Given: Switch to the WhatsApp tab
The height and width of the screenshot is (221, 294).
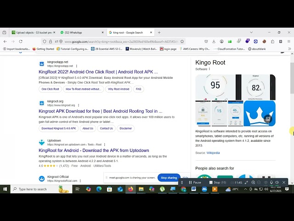Looking at the screenshot, I should point(82,33).
